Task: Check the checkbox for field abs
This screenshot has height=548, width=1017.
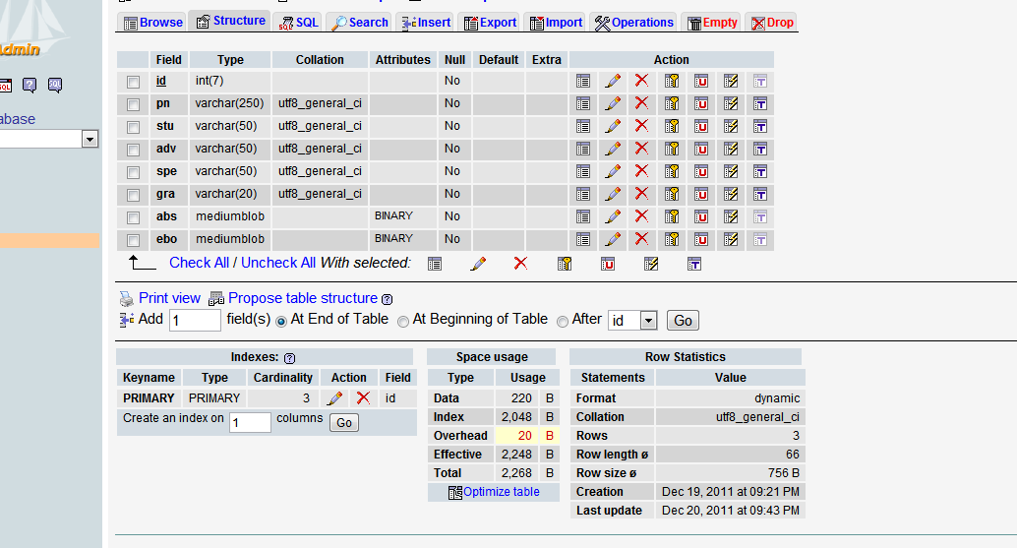Action: pos(134,217)
